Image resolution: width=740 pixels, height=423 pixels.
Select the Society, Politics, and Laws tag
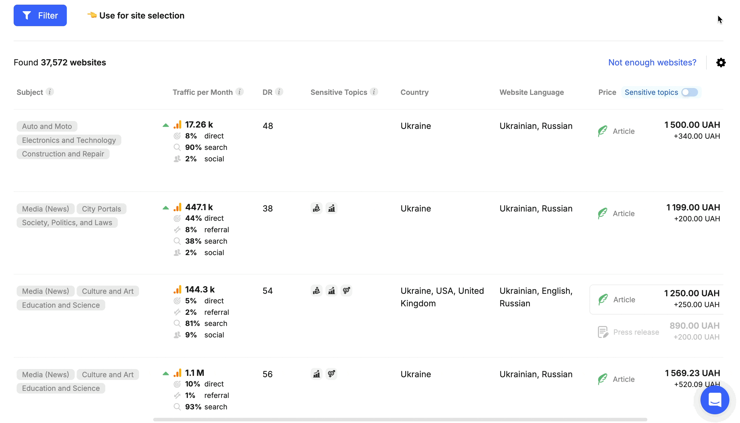[x=67, y=222]
